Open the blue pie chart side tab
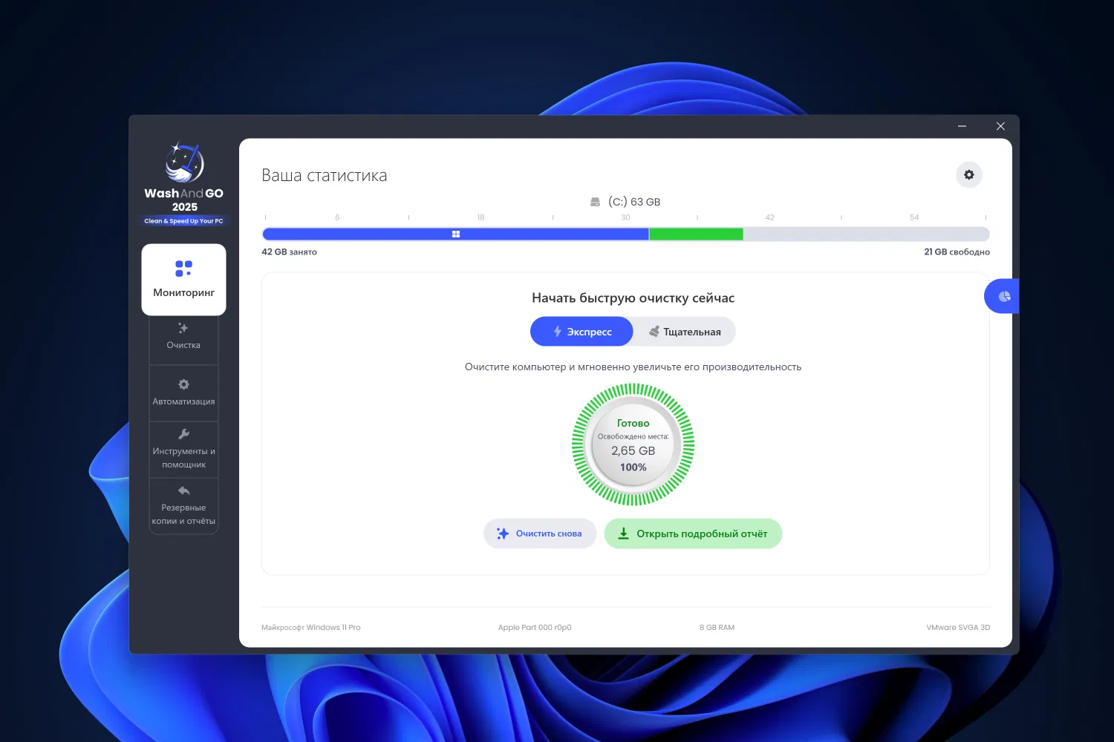1114x742 pixels. pyautogui.click(x=1002, y=296)
